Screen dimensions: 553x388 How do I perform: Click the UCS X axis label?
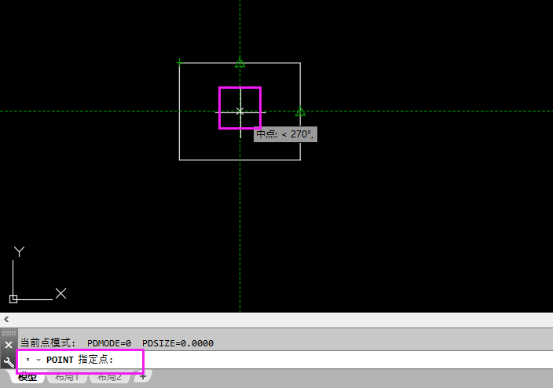click(x=60, y=294)
